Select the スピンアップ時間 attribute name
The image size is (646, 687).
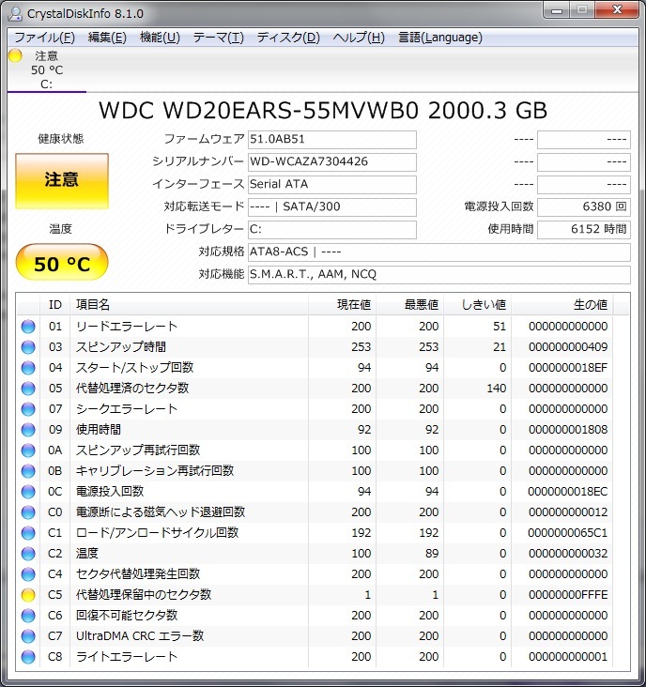click(x=121, y=347)
